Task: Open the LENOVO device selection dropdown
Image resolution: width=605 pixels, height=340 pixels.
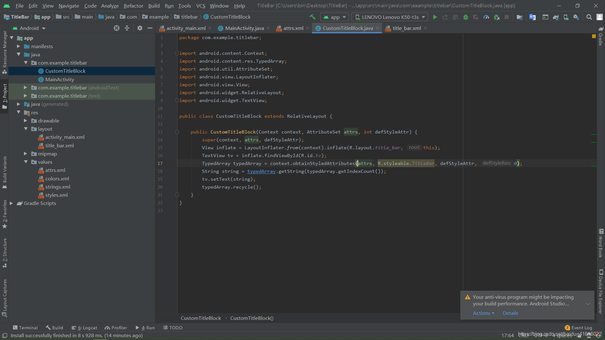Action: tap(389, 17)
